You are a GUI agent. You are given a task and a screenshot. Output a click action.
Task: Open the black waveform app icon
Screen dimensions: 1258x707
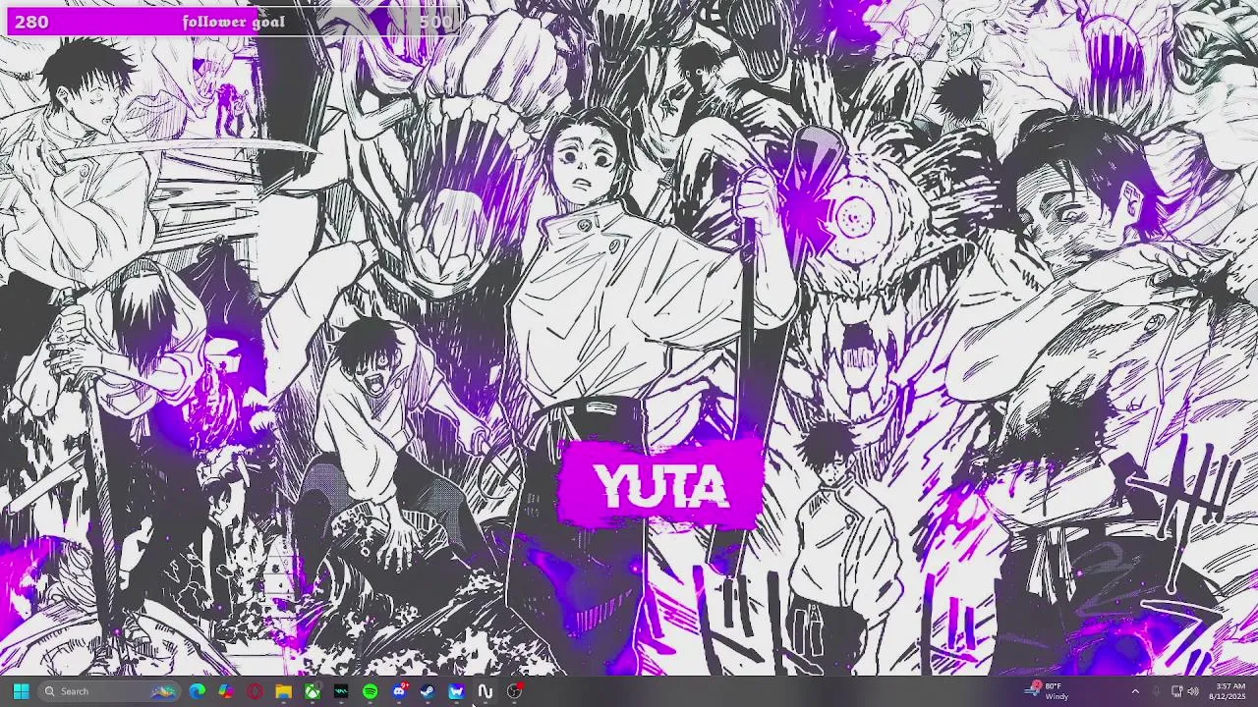(x=341, y=691)
